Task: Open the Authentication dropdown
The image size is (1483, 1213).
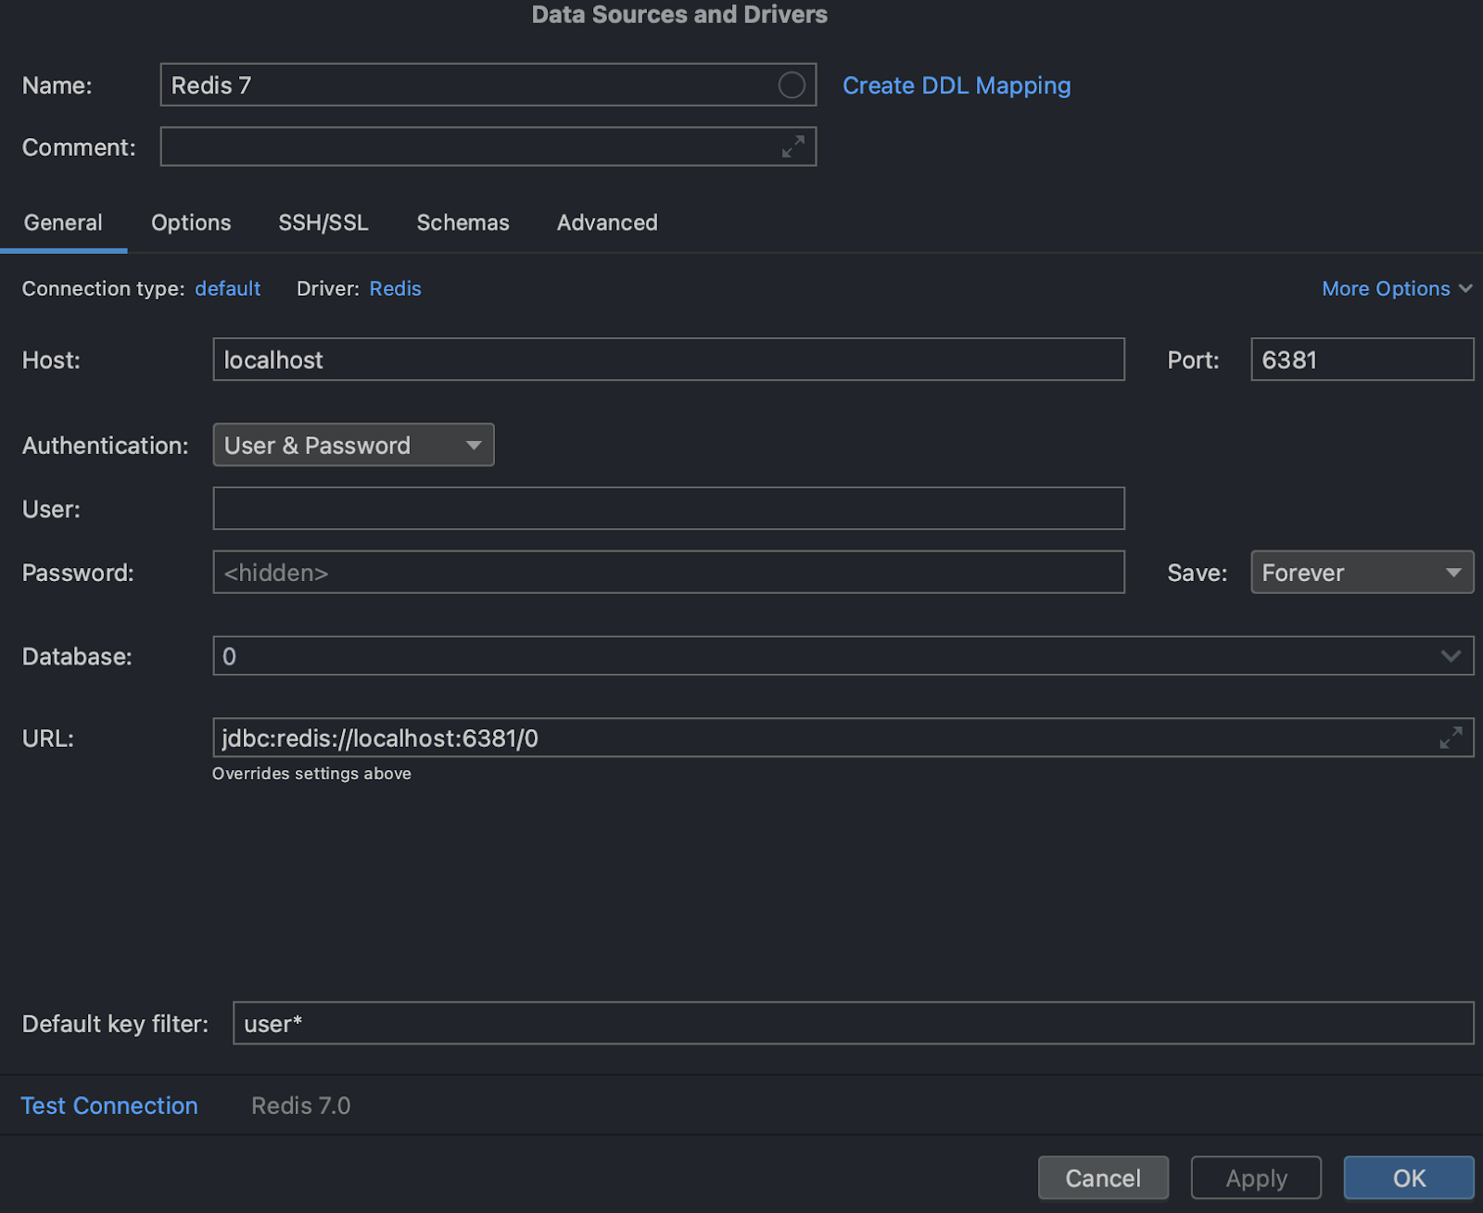Action: [x=353, y=446]
